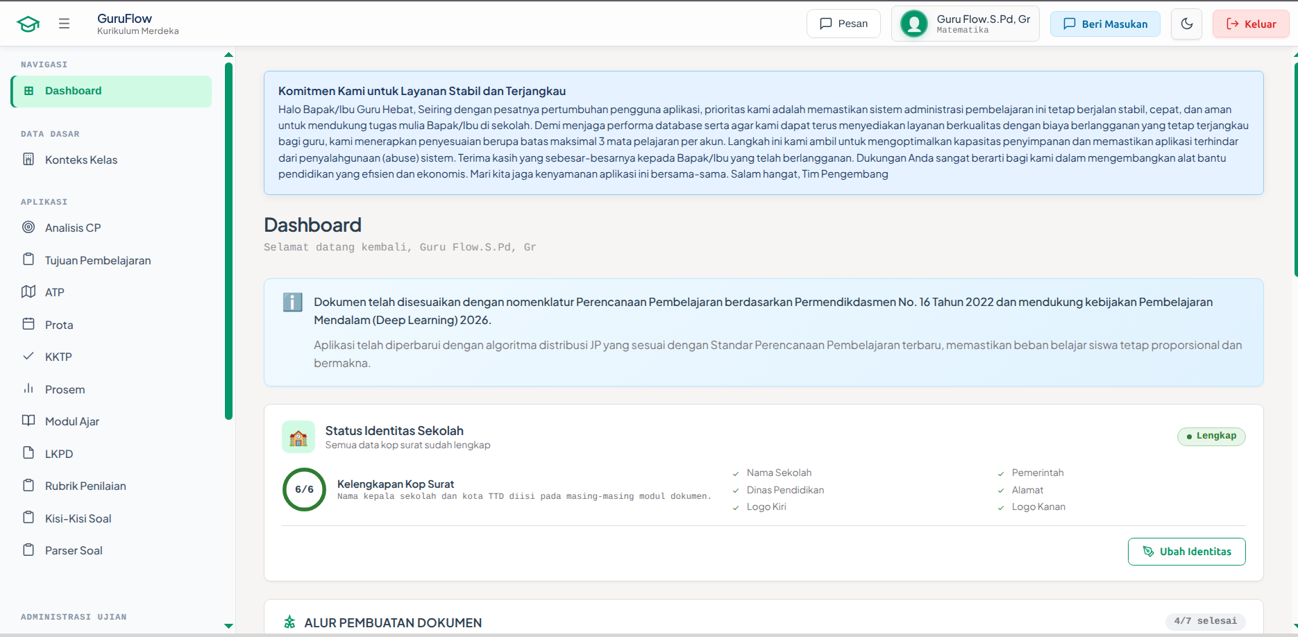Open Prosem in the sidebar
1298x637 pixels.
tap(112, 389)
